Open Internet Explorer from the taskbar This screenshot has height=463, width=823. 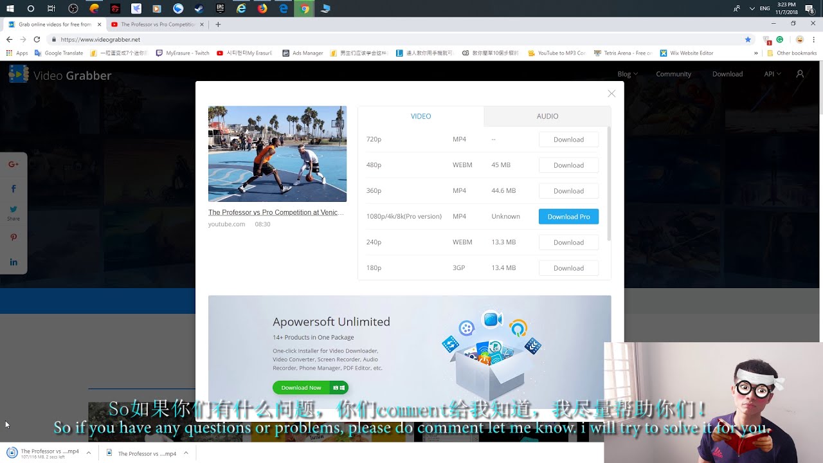pyautogui.click(x=241, y=8)
